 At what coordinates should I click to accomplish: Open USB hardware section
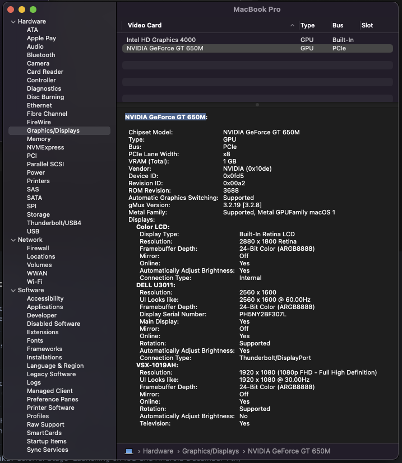click(x=33, y=232)
